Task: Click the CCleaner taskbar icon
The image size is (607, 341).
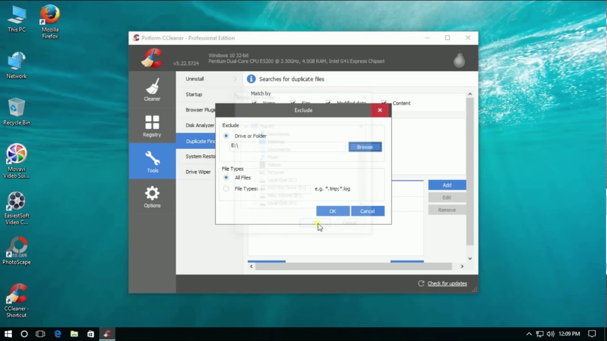Action: 107,334
